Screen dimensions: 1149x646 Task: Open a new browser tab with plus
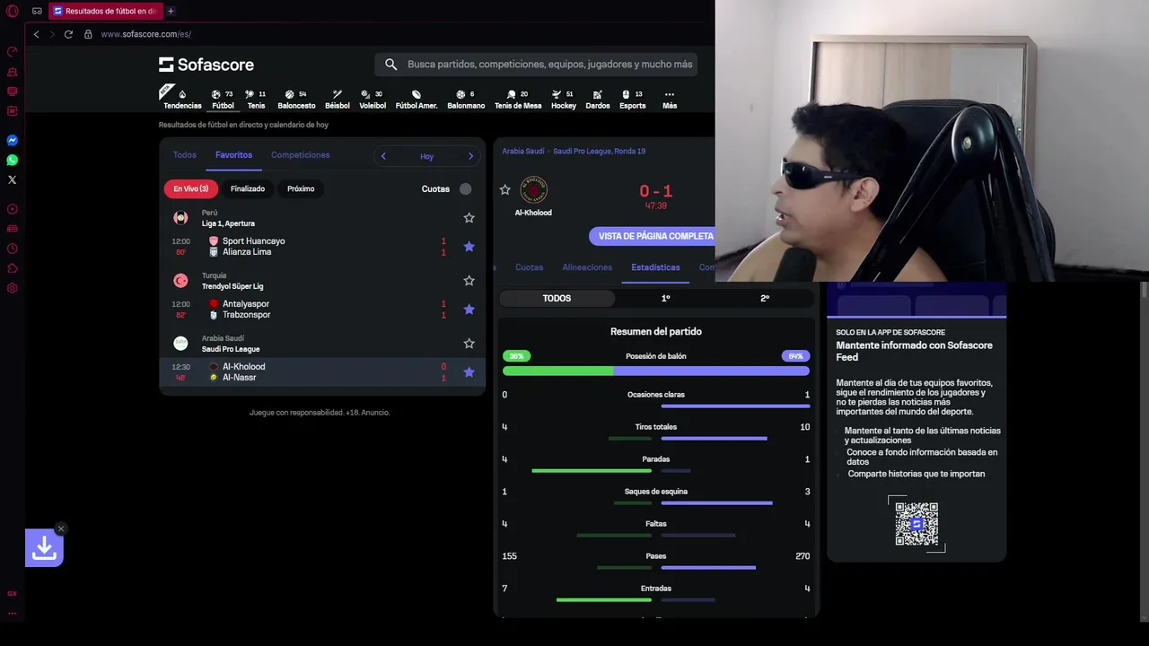pos(171,11)
